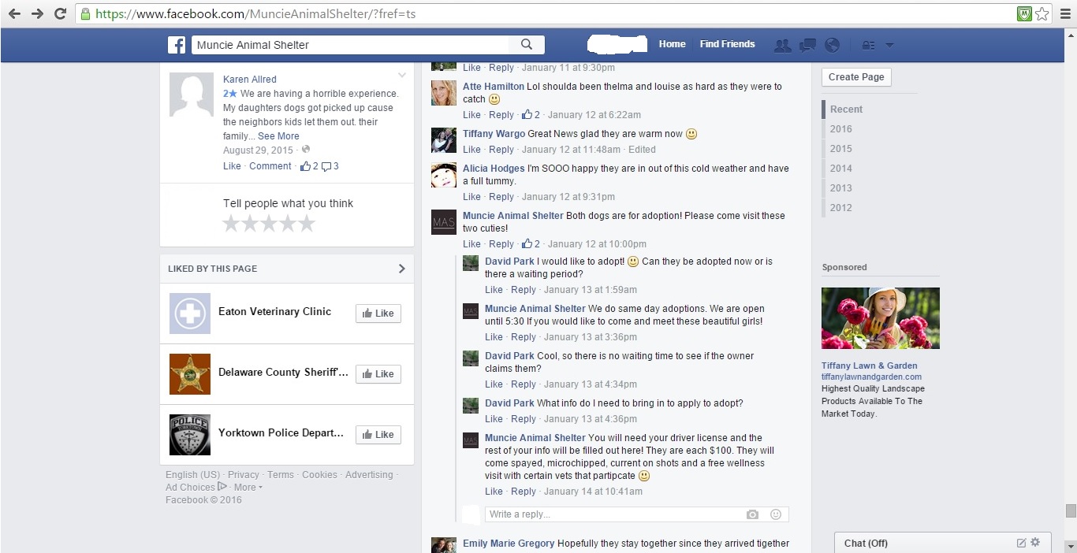1077x553 pixels.
Task: Click the search magnifier button
Action: (527, 45)
